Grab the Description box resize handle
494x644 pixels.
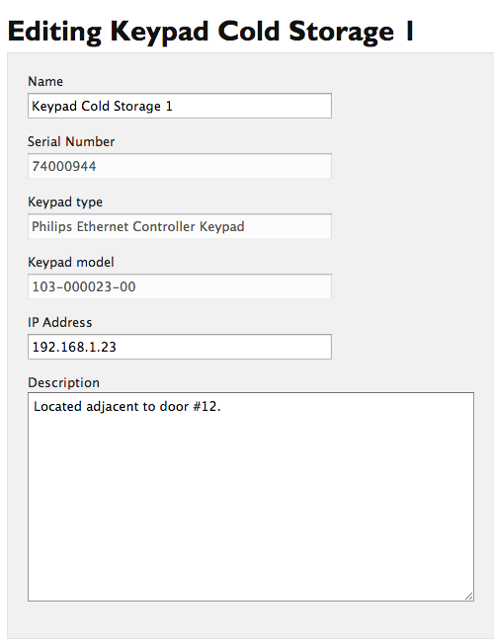pos(469,597)
